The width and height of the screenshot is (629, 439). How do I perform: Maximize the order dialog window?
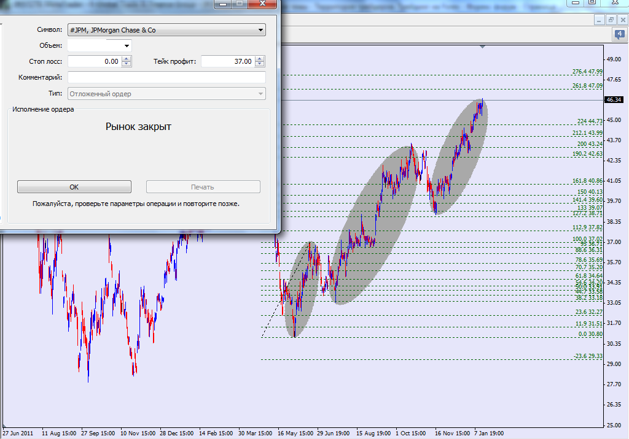(x=240, y=4)
